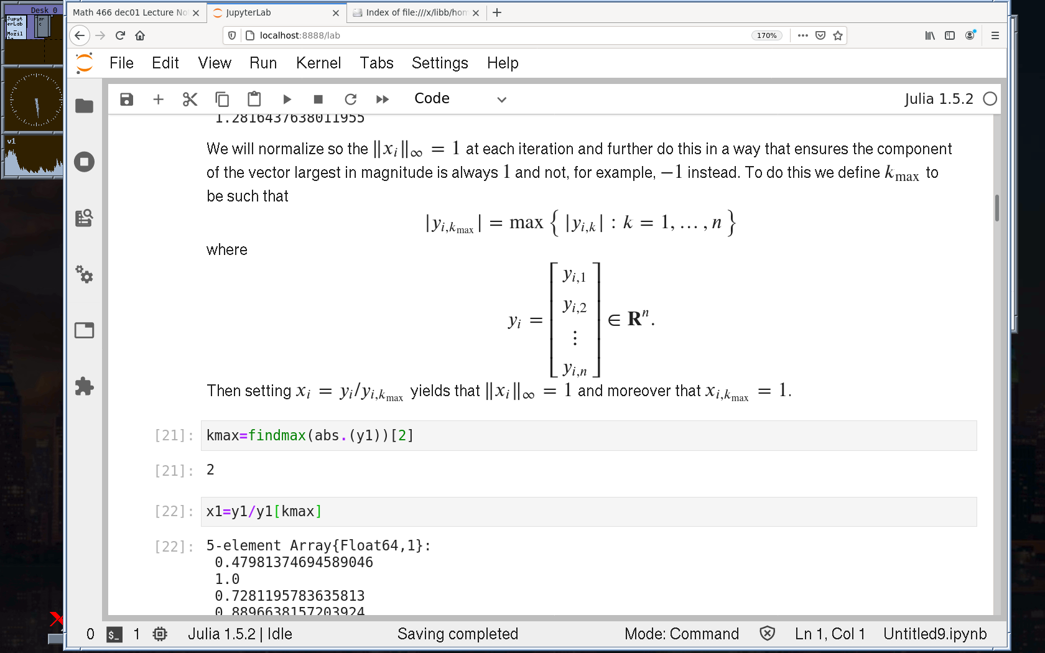This screenshot has width=1045, height=653.
Task: Paste cells from clipboard icon
Action: 254,100
